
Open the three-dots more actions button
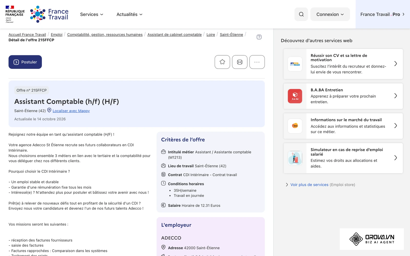(x=257, y=62)
